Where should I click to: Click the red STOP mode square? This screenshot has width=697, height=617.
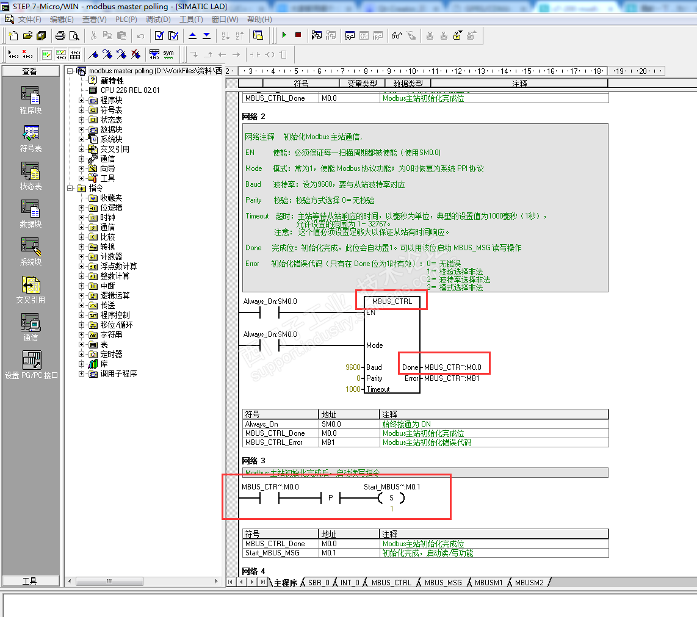(298, 35)
